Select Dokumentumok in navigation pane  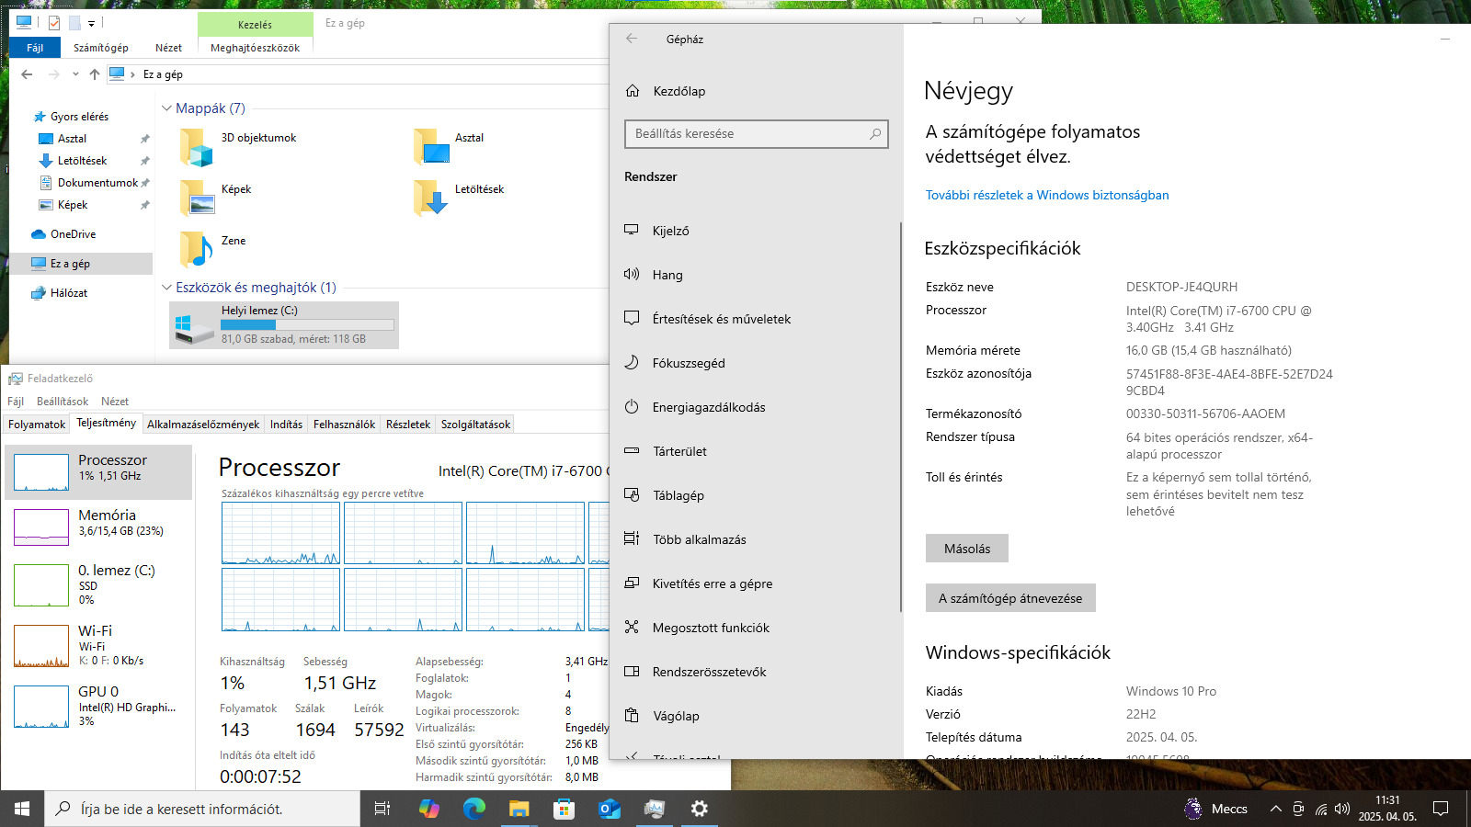97,183
